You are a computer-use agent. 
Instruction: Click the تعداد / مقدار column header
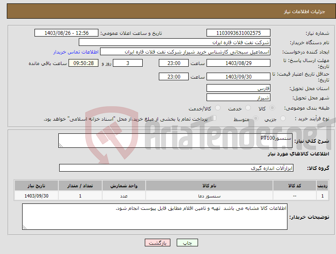pos(80,186)
